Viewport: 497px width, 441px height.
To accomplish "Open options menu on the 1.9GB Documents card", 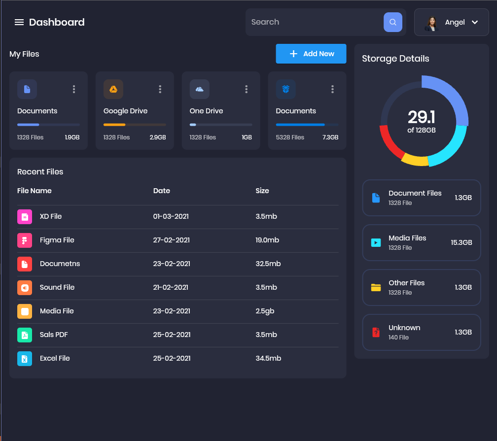I will 74,89.
